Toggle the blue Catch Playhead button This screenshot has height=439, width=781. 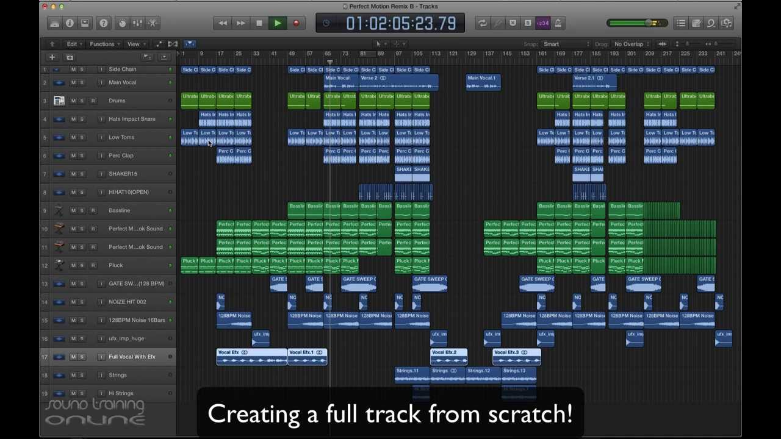190,44
